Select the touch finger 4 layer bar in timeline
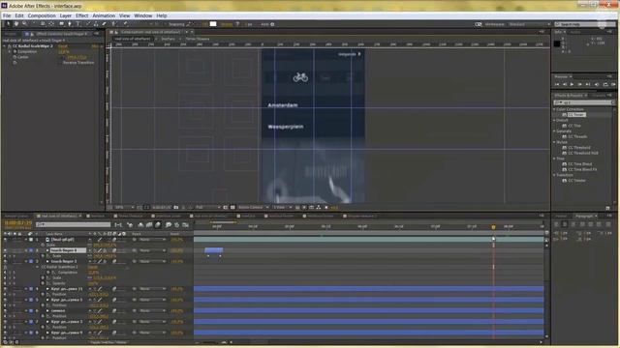 tap(214, 250)
